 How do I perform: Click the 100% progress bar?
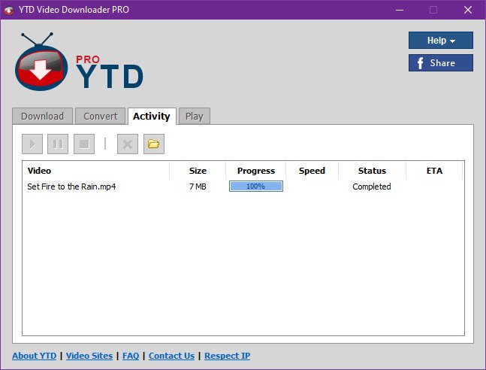256,187
